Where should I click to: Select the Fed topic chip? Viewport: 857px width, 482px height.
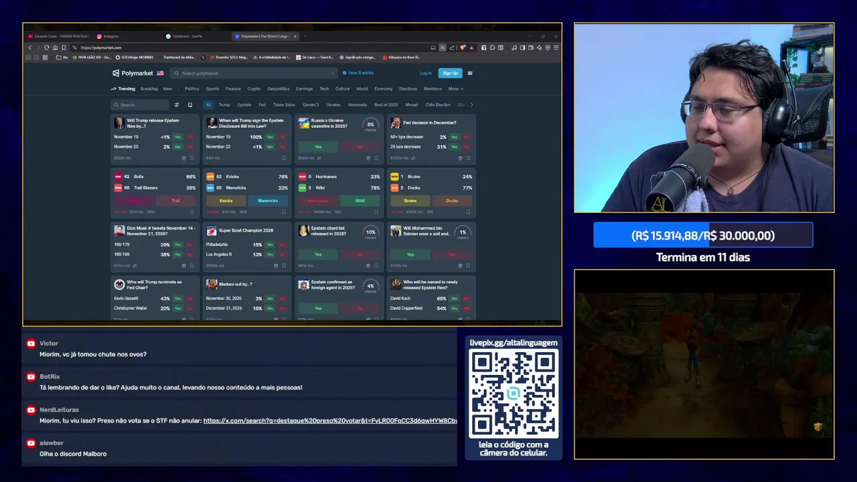click(x=262, y=104)
